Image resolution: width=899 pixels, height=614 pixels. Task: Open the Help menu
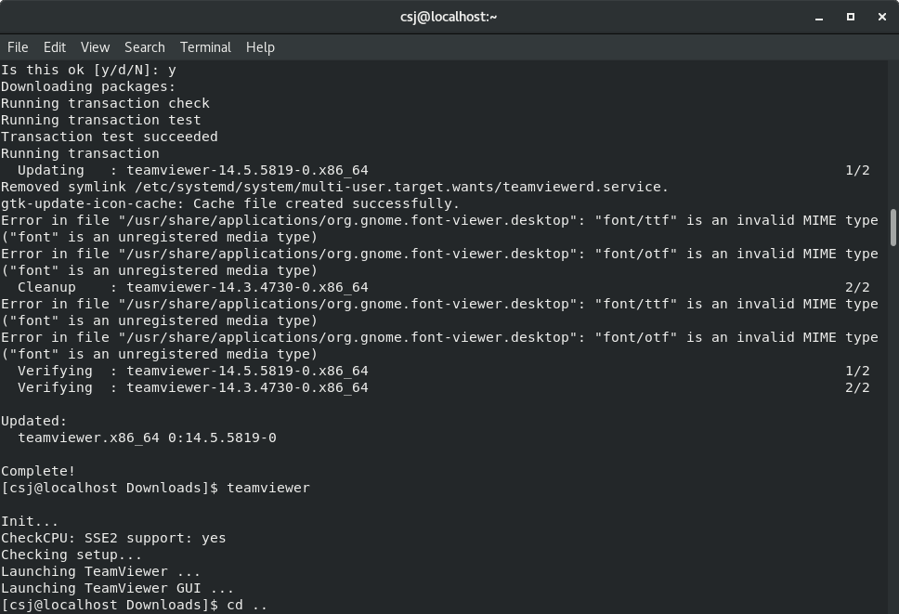pyautogui.click(x=260, y=47)
